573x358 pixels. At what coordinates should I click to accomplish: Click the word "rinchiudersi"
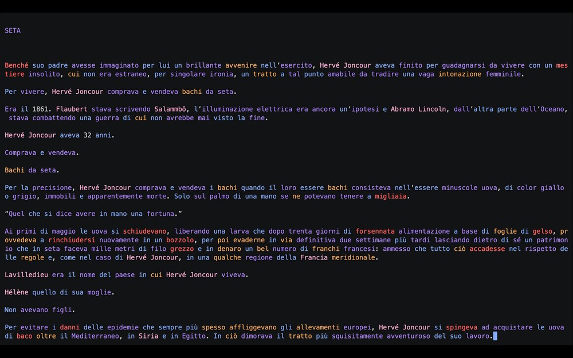pyautogui.click(x=72, y=240)
